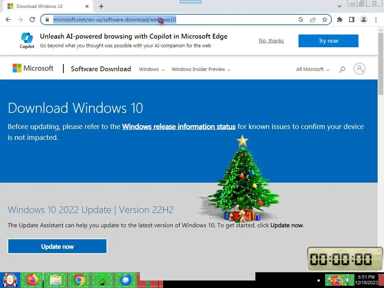Viewport: 384px width, 288px height.
Task: Expand the Windows menu dropdown
Action: (151, 69)
